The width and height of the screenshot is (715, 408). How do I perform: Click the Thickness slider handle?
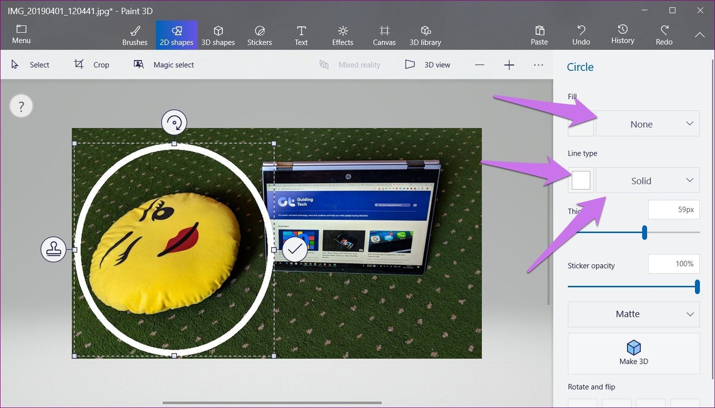(x=644, y=232)
